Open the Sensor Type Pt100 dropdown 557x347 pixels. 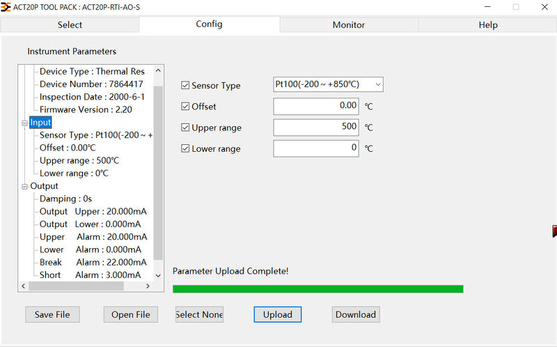328,84
